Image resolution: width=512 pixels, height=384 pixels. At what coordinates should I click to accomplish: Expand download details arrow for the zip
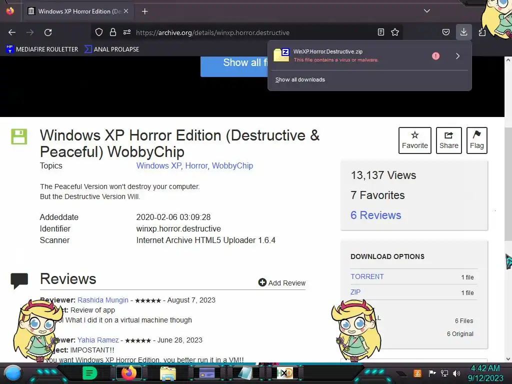458,56
